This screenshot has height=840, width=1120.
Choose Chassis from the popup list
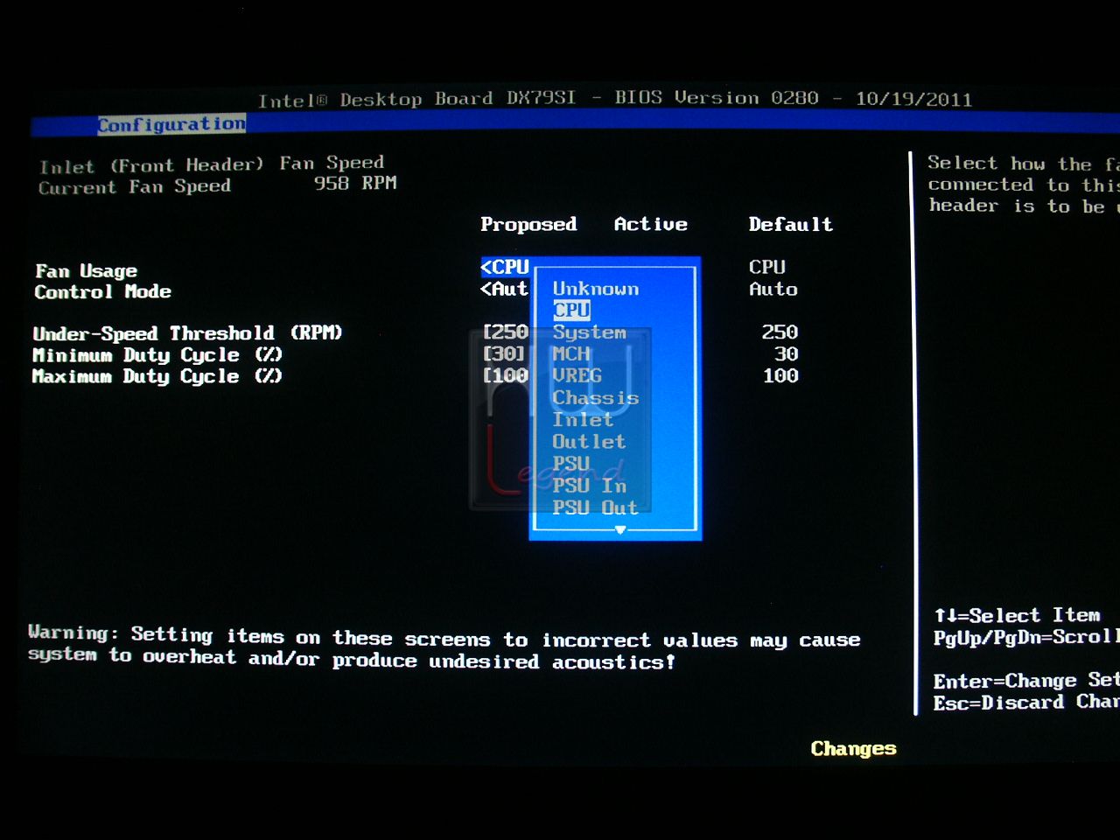coord(595,397)
